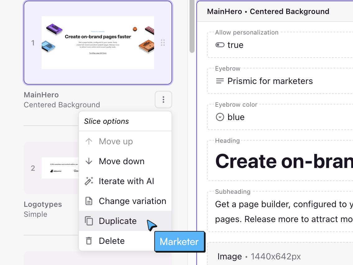
Task: Click the drag handle icon on the MainHero slice
Action: [x=163, y=43]
